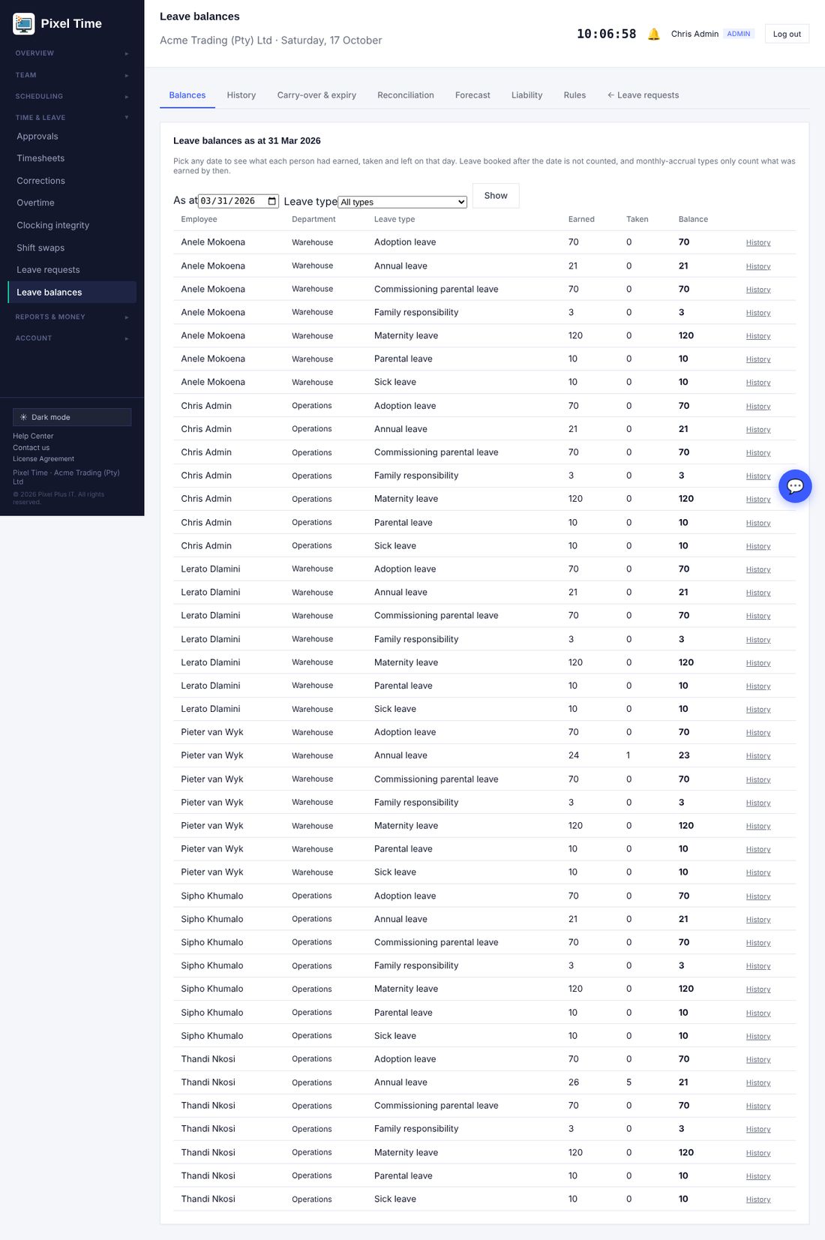The height and width of the screenshot is (1240, 825).
Task: Expand the Overview sidebar section
Action: tap(72, 53)
